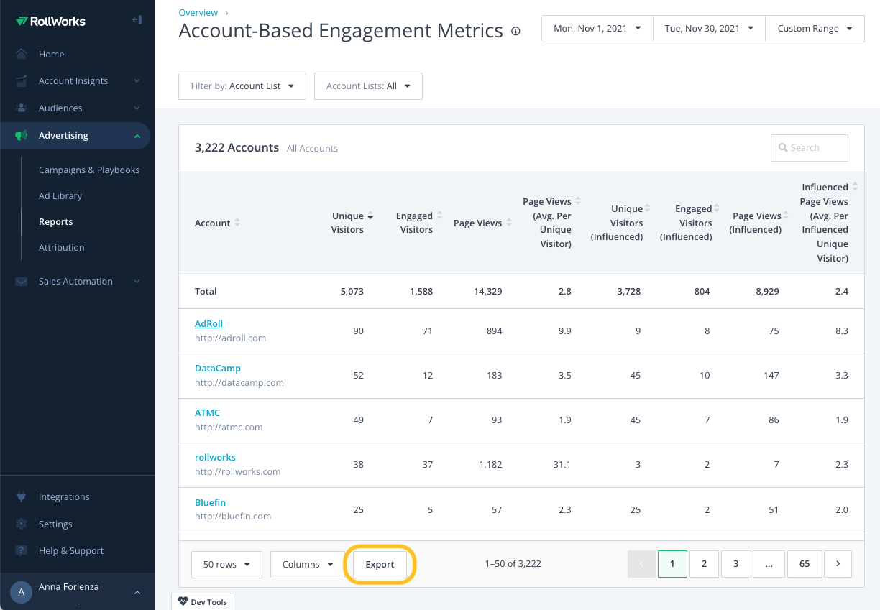Click the 1–50 of 3,222 pagination text
Viewport: 880px width, 610px height.
pos(513,564)
